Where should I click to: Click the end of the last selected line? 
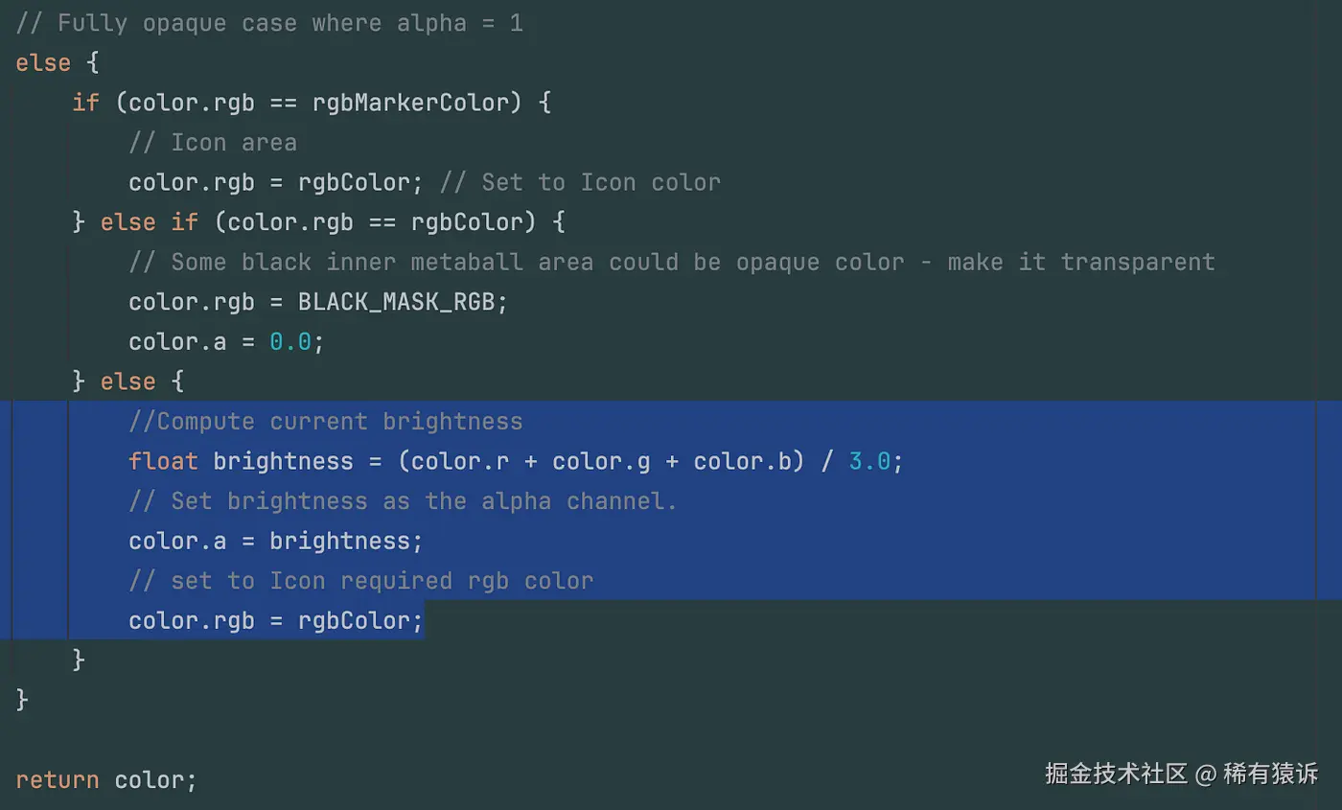coord(424,621)
